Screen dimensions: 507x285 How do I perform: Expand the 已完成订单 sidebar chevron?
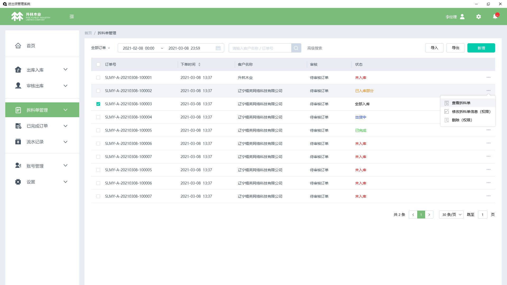[x=65, y=126]
